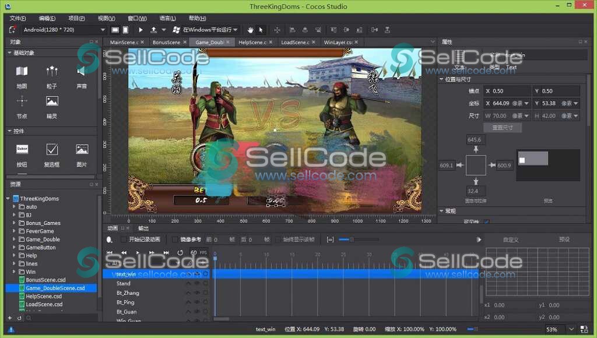
Task: Toggle visibility eye for Bt_Zhang layer
Action: click(x=196, y=293)
